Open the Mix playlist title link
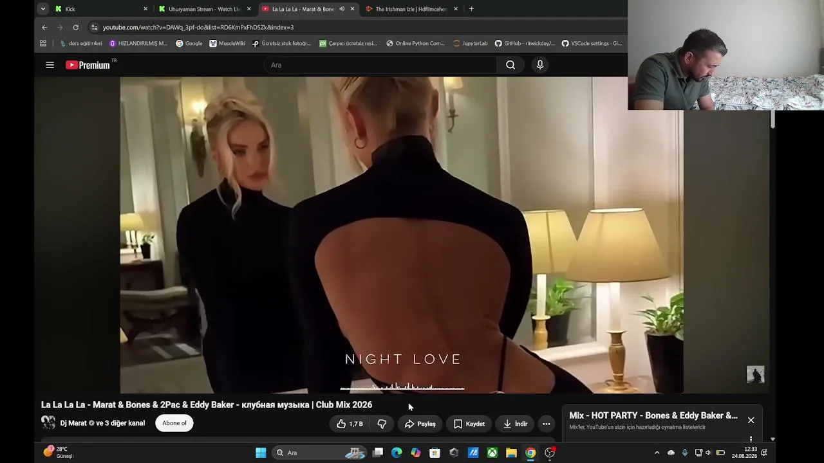The image size is (824, 463). [653, 415]
